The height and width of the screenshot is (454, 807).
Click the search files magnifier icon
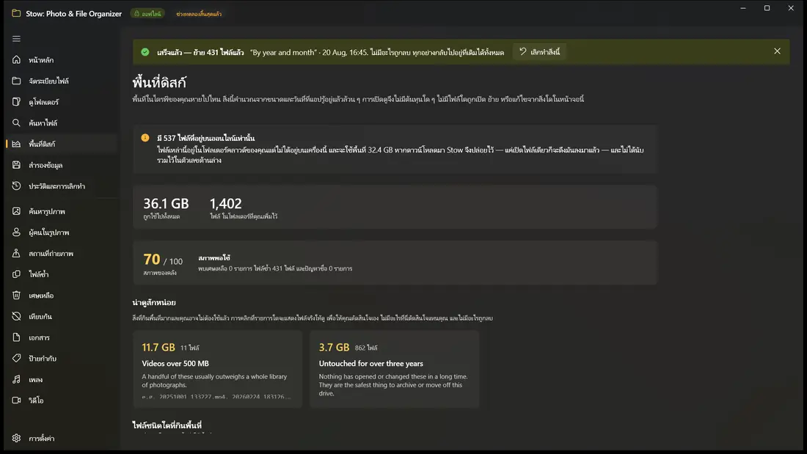pos(16,123)
